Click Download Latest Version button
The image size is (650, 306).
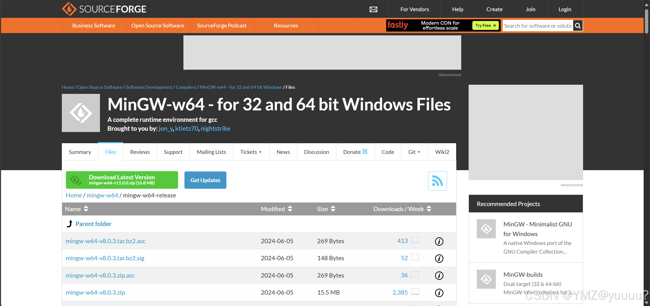point(122,180)
